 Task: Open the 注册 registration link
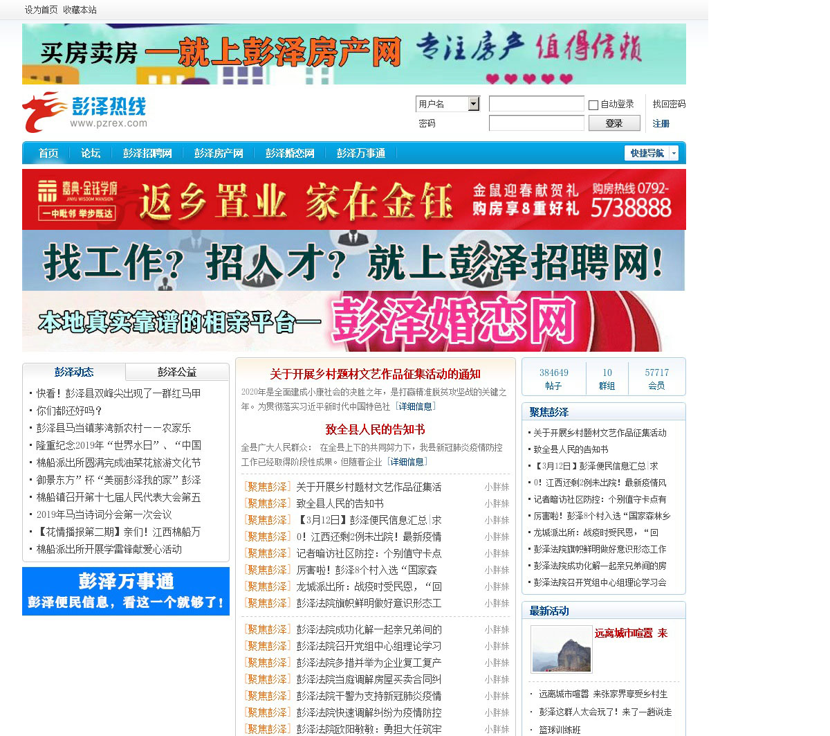coord(661,123)
